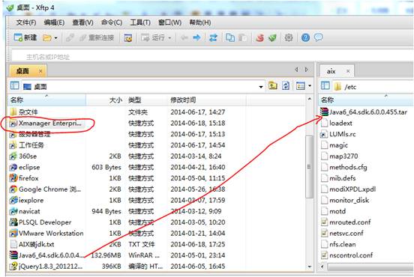The image size is (414, 277).
Task: Click the host name or IP address field
Action: pyautogui.click(x=211, y=56)
